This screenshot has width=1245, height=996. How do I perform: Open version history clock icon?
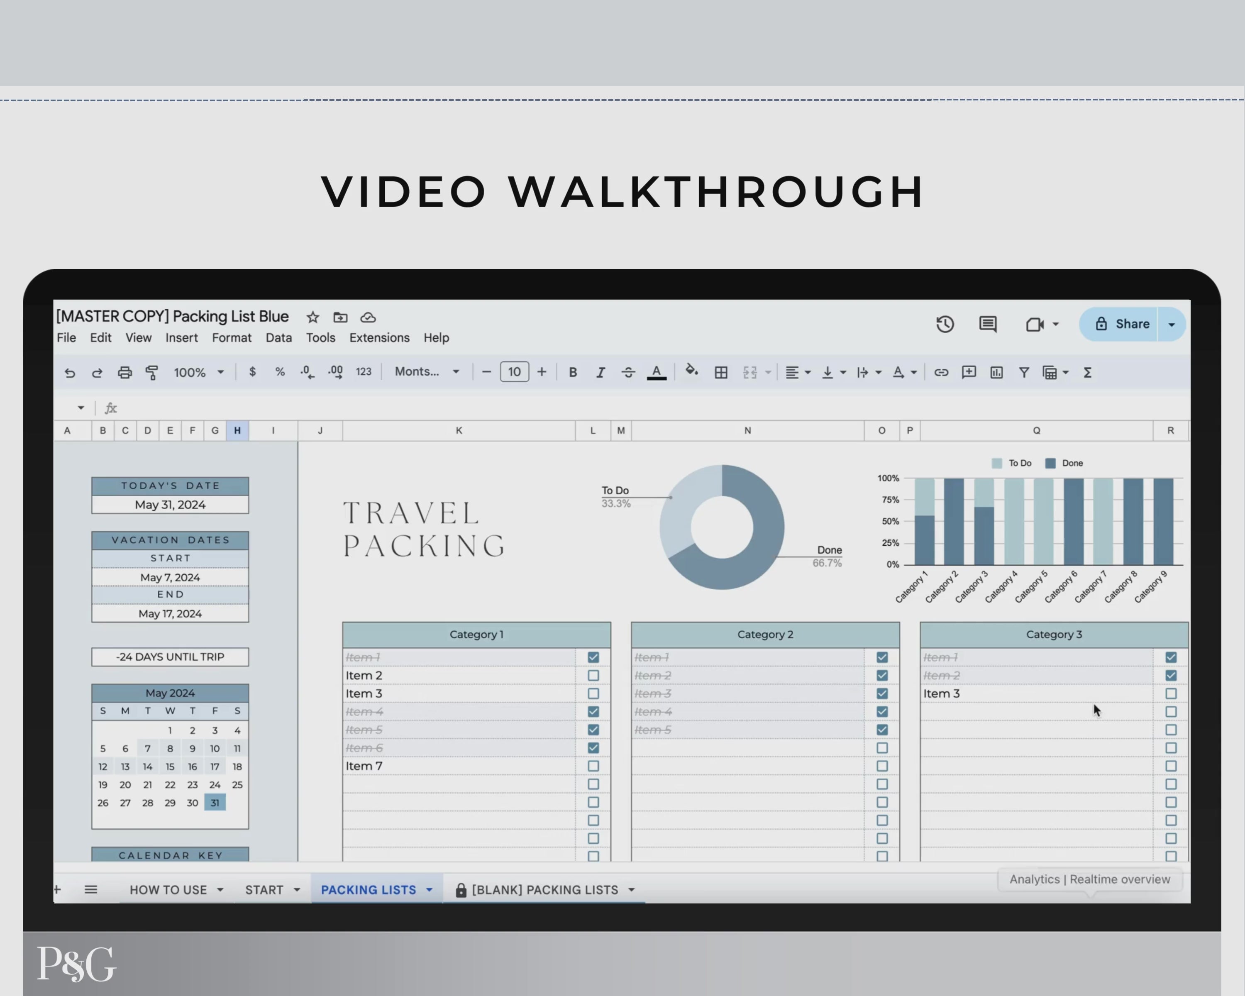pos(945,324)
